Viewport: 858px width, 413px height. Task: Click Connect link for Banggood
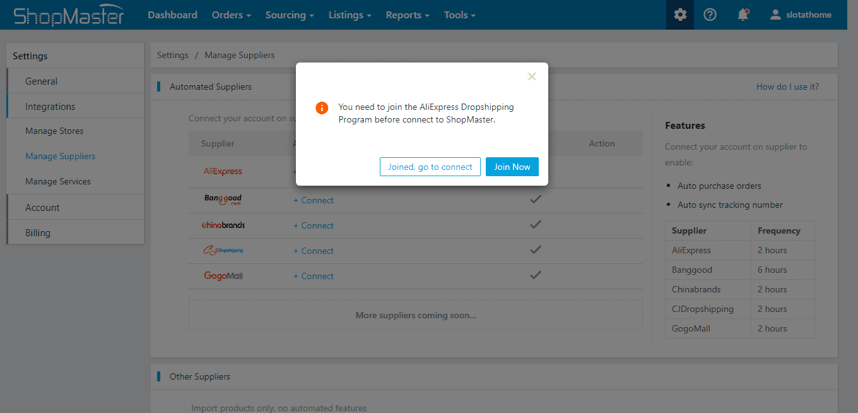[x=317, y=200]
